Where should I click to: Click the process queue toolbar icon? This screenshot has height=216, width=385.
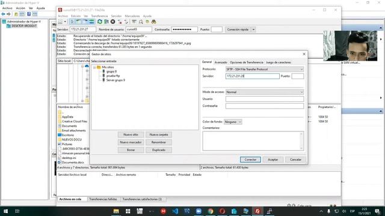pyautogui.click(x=106, y=22)
